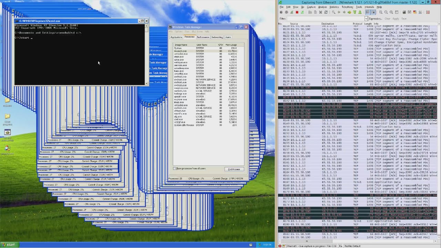
Task: Switch to Task Manager Networking tab
Action: (217, 37)
